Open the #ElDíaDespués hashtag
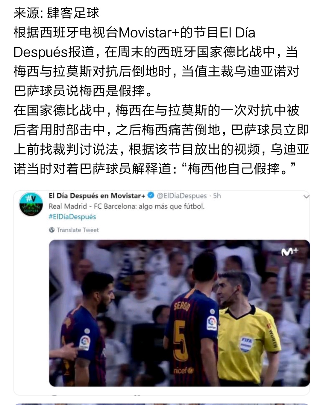Image resolution: width=323 pixels, height=405 pixels. tap(72, 216)
